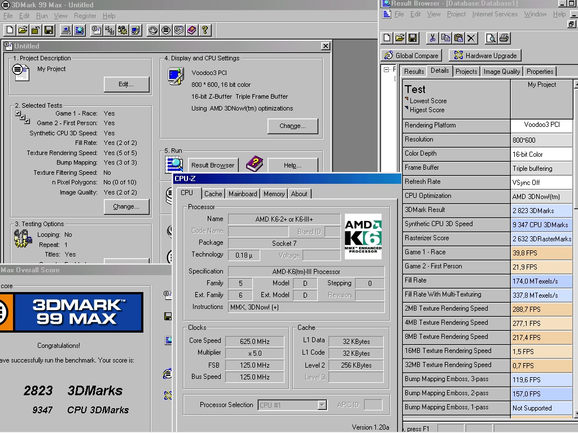Open the Projects tab in Result Browser
578x433 pixels.
tap(466, 72)
